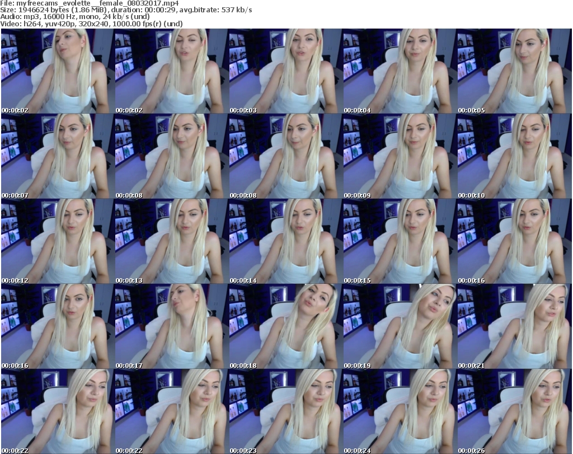Screen dimensions: 573x454
Task: Click the thumbnail stamped 00:00:13
Action: click(x=172, y=241)
